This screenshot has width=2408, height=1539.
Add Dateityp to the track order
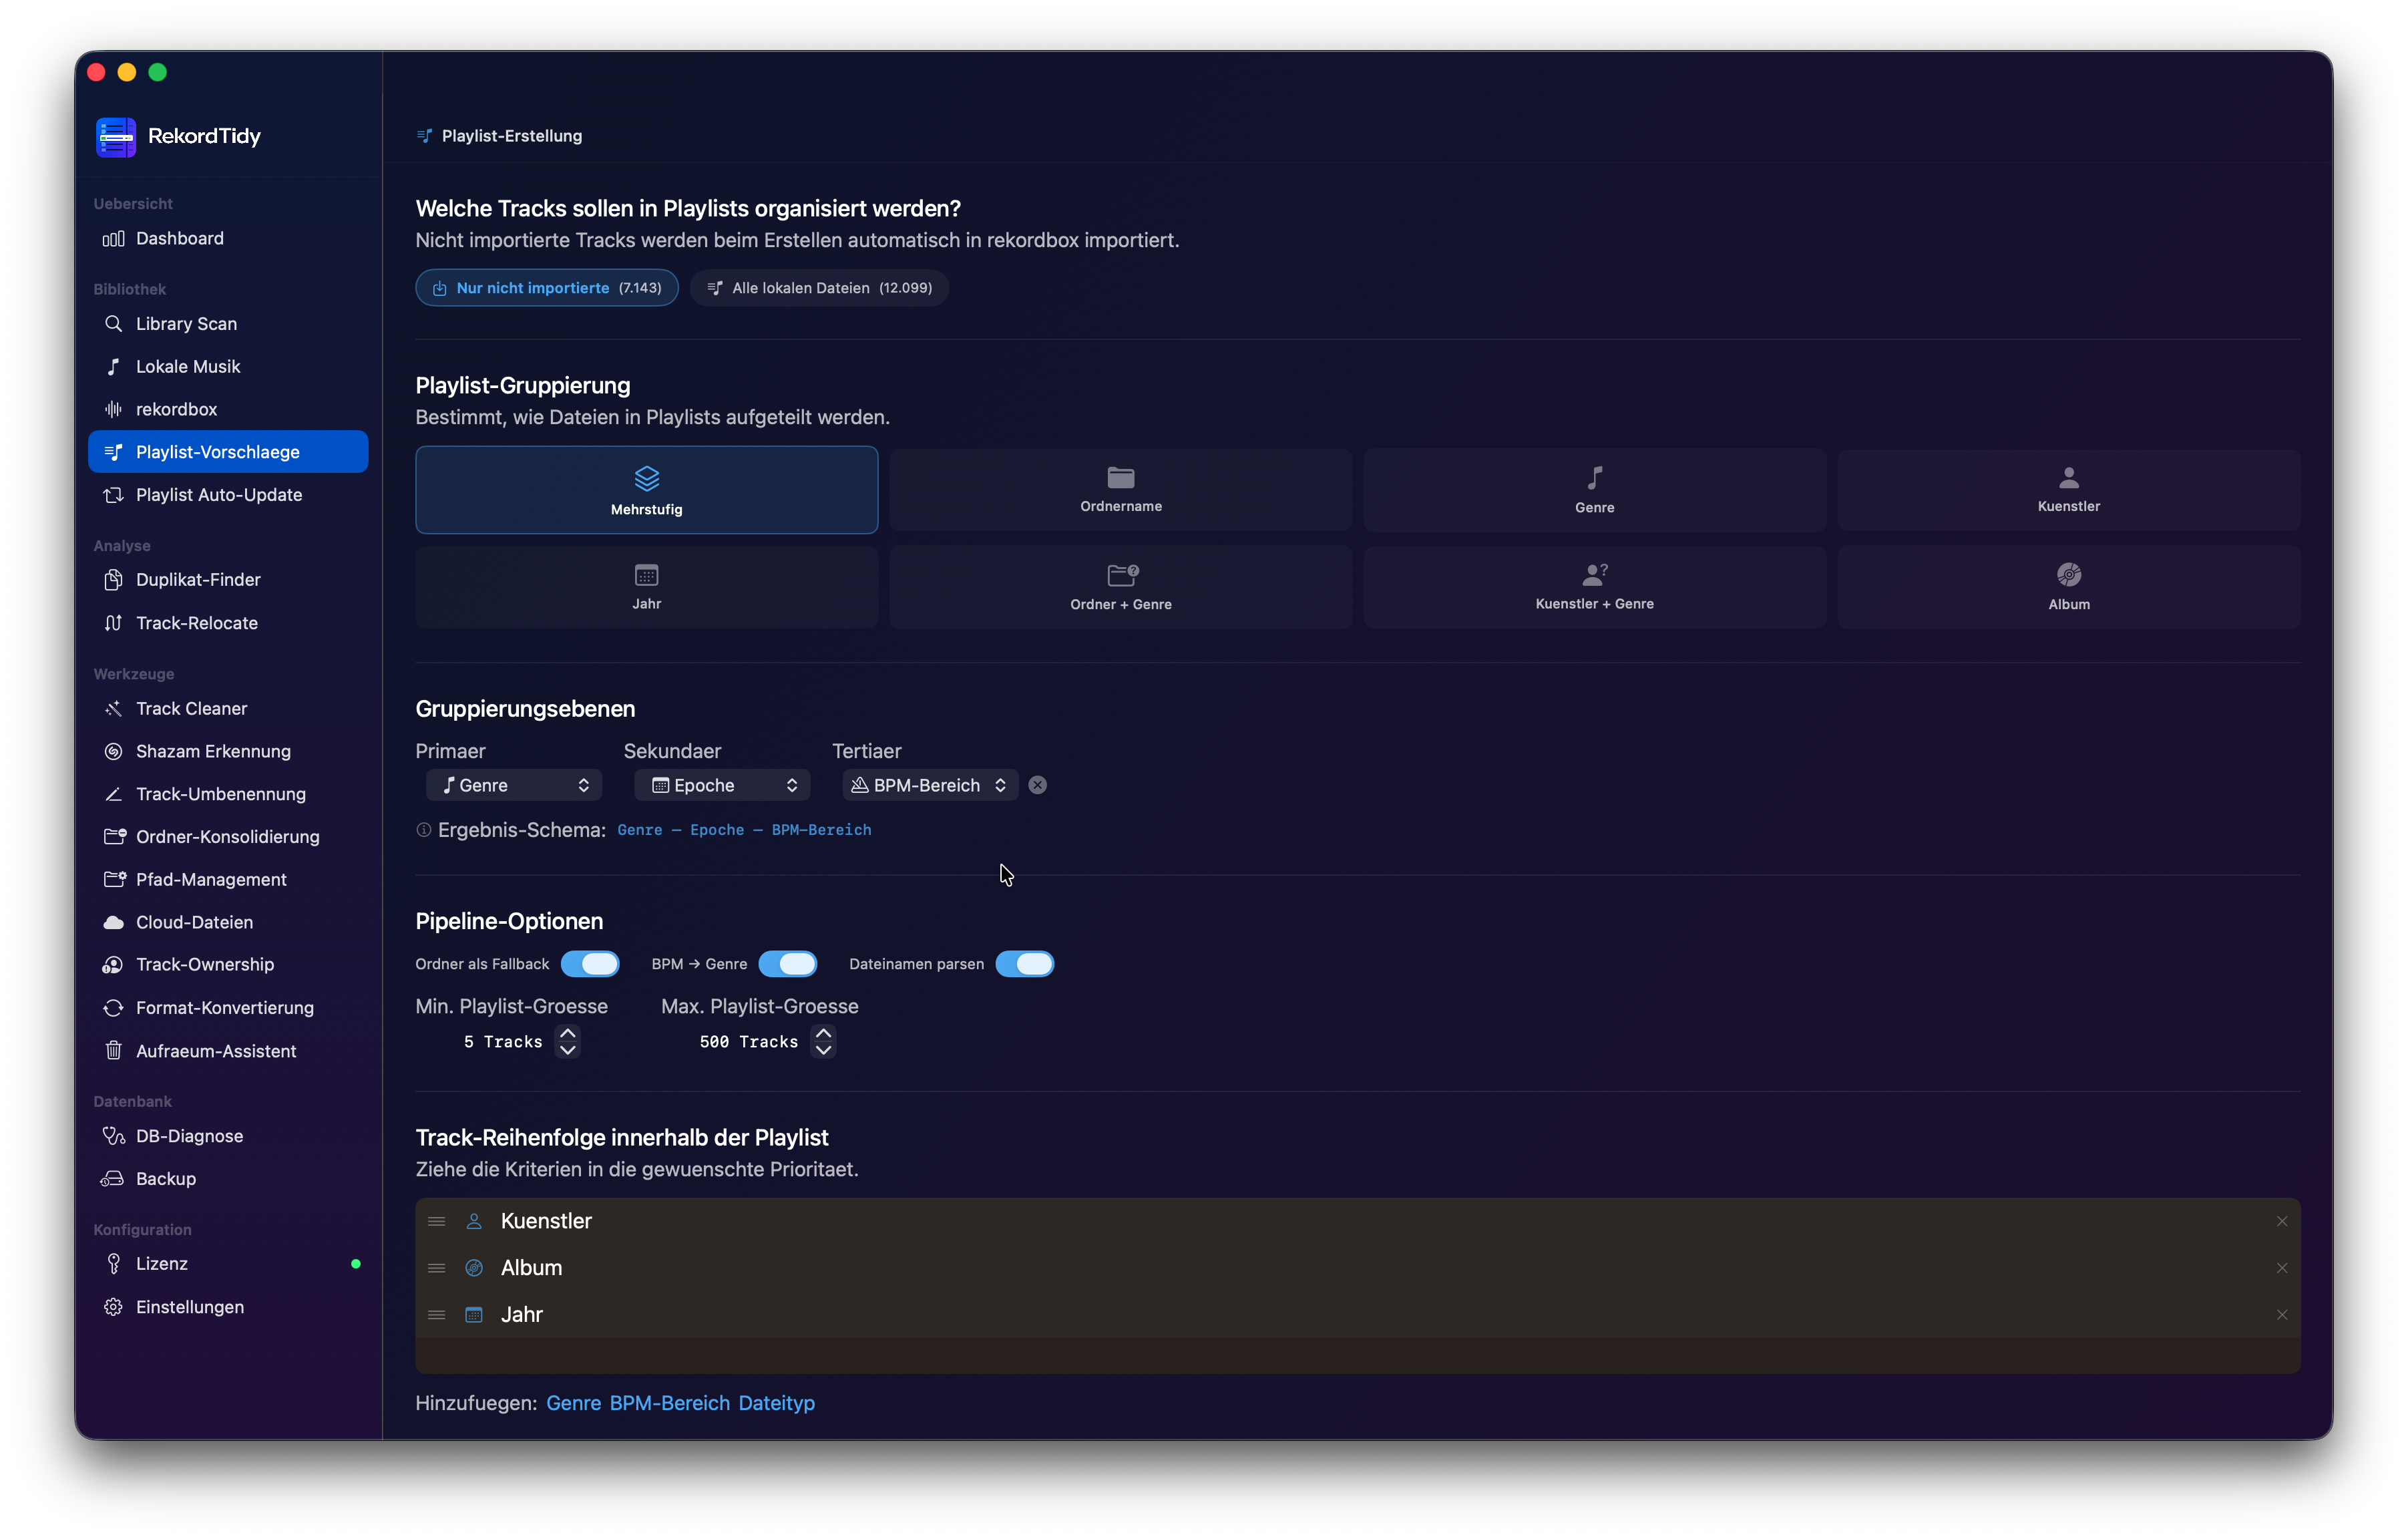[x=777, y=1404]
